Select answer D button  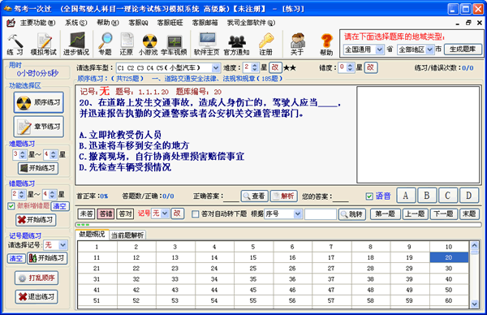469,196
